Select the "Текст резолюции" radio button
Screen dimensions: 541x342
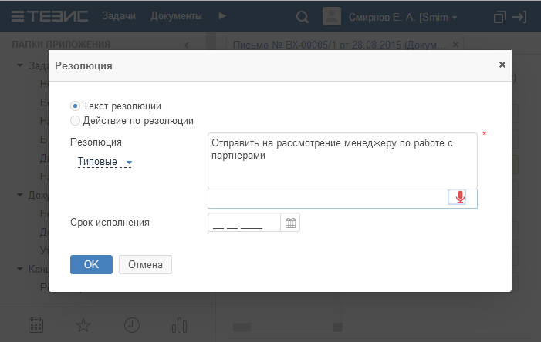[x=75, y=106]
